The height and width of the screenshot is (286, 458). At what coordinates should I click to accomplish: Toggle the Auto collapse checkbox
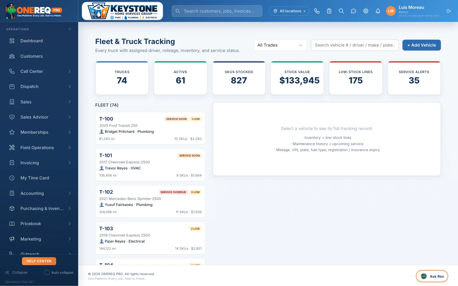pos(47,273)
